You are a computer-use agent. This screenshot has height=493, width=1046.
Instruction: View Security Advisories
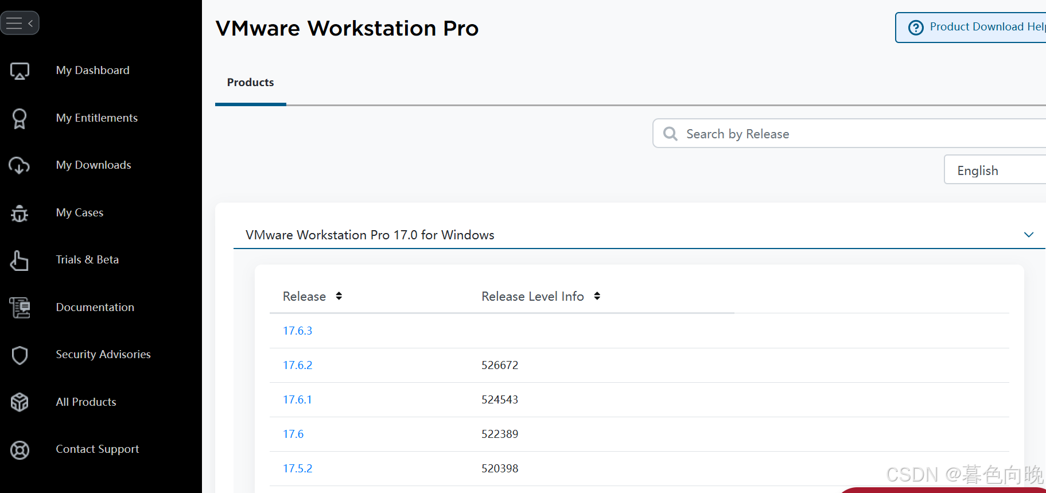[x=103, y=354]
